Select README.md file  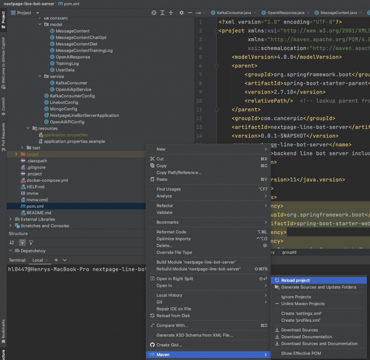point(39,213)
